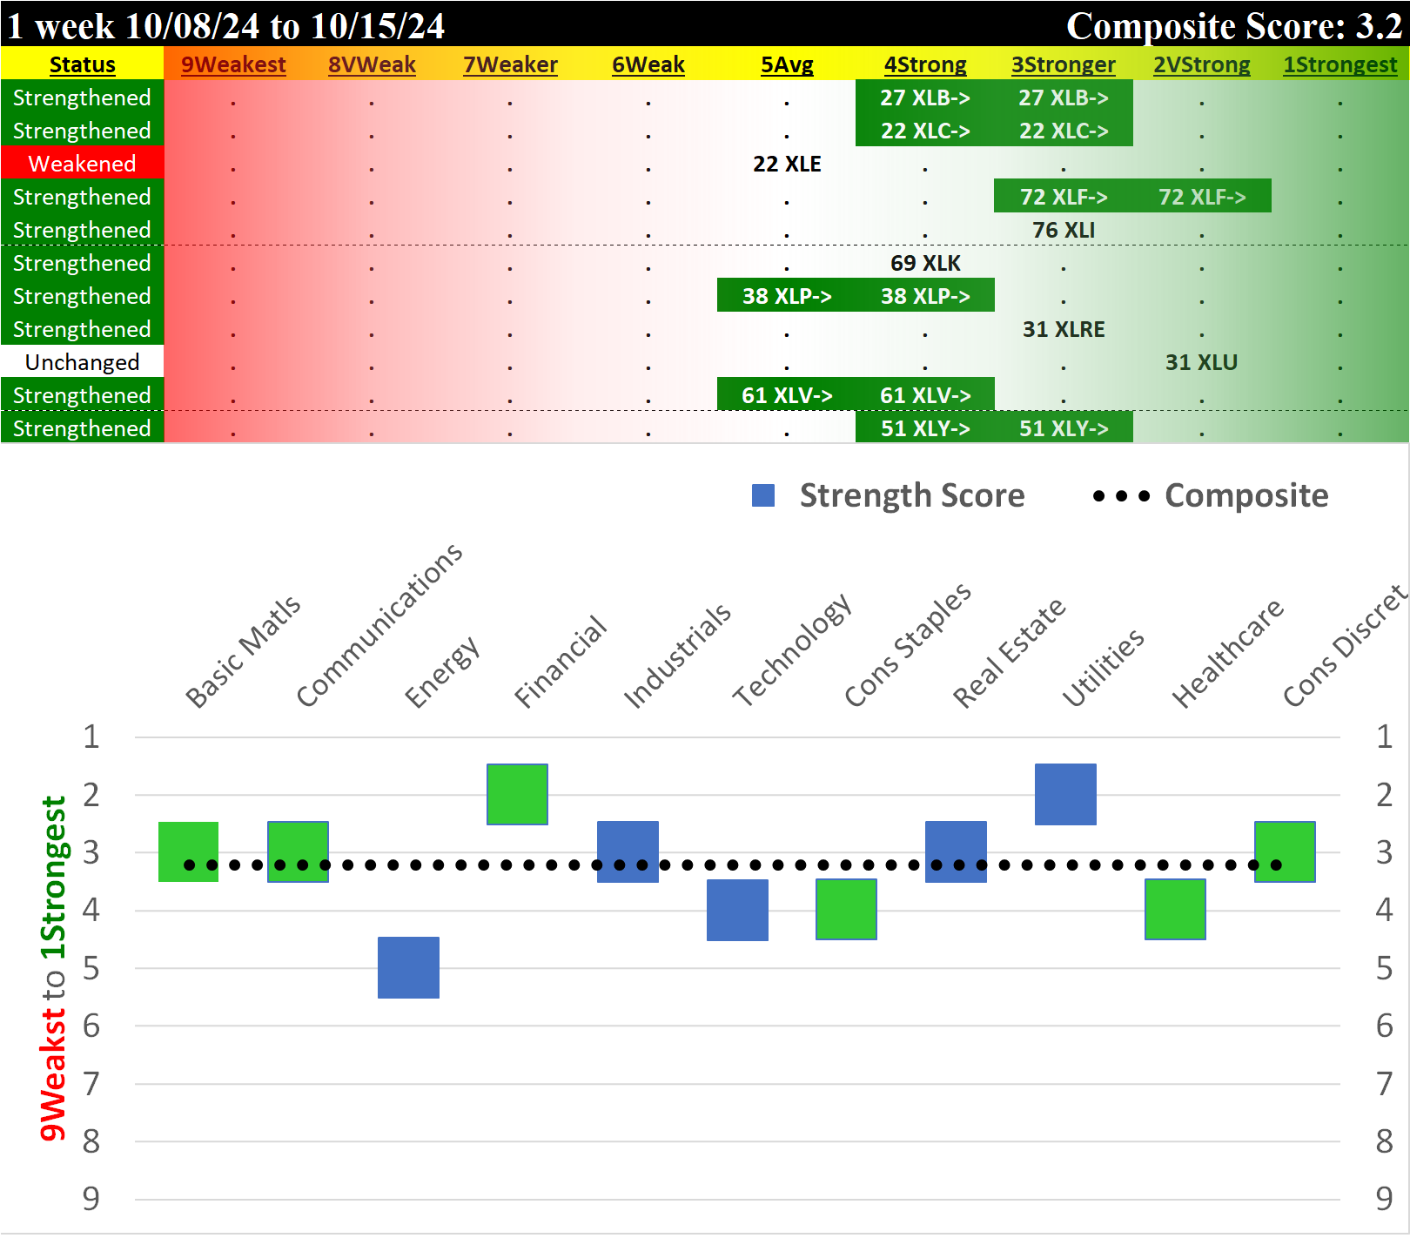
Task: Expand the 51 XLY-> arrow cell
Action: pyautogui.click(x=925, y=427)
